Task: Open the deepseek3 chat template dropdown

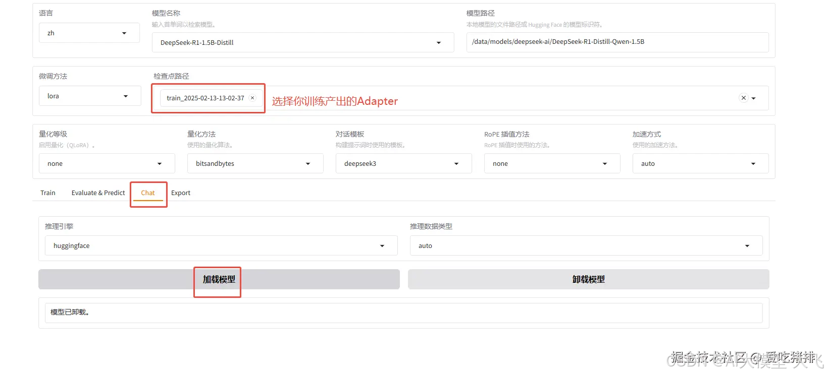Action: click(x=403, y=163)
